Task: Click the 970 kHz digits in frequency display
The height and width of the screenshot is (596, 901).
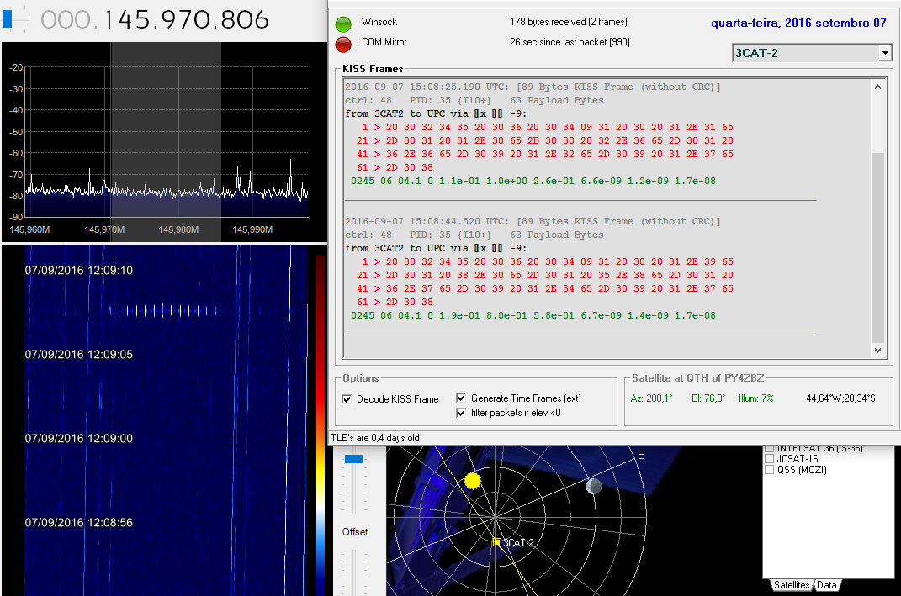Action: 186,19
